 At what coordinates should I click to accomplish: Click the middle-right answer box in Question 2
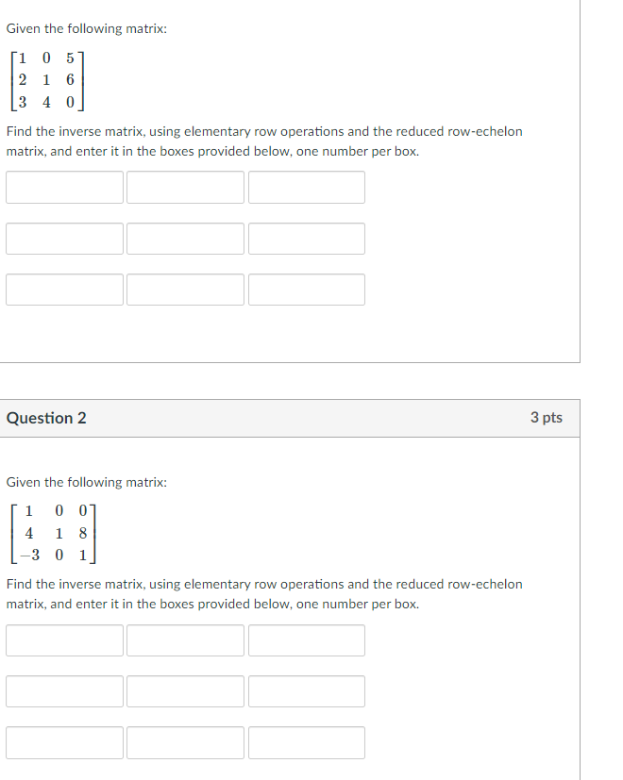point(306,691)
